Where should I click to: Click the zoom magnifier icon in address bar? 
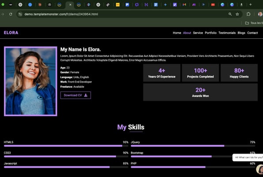pyautogui.click(x=230, y=14)
